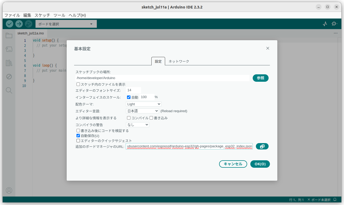Open the Library Manager sidebar icon

(x=9, y=63)
